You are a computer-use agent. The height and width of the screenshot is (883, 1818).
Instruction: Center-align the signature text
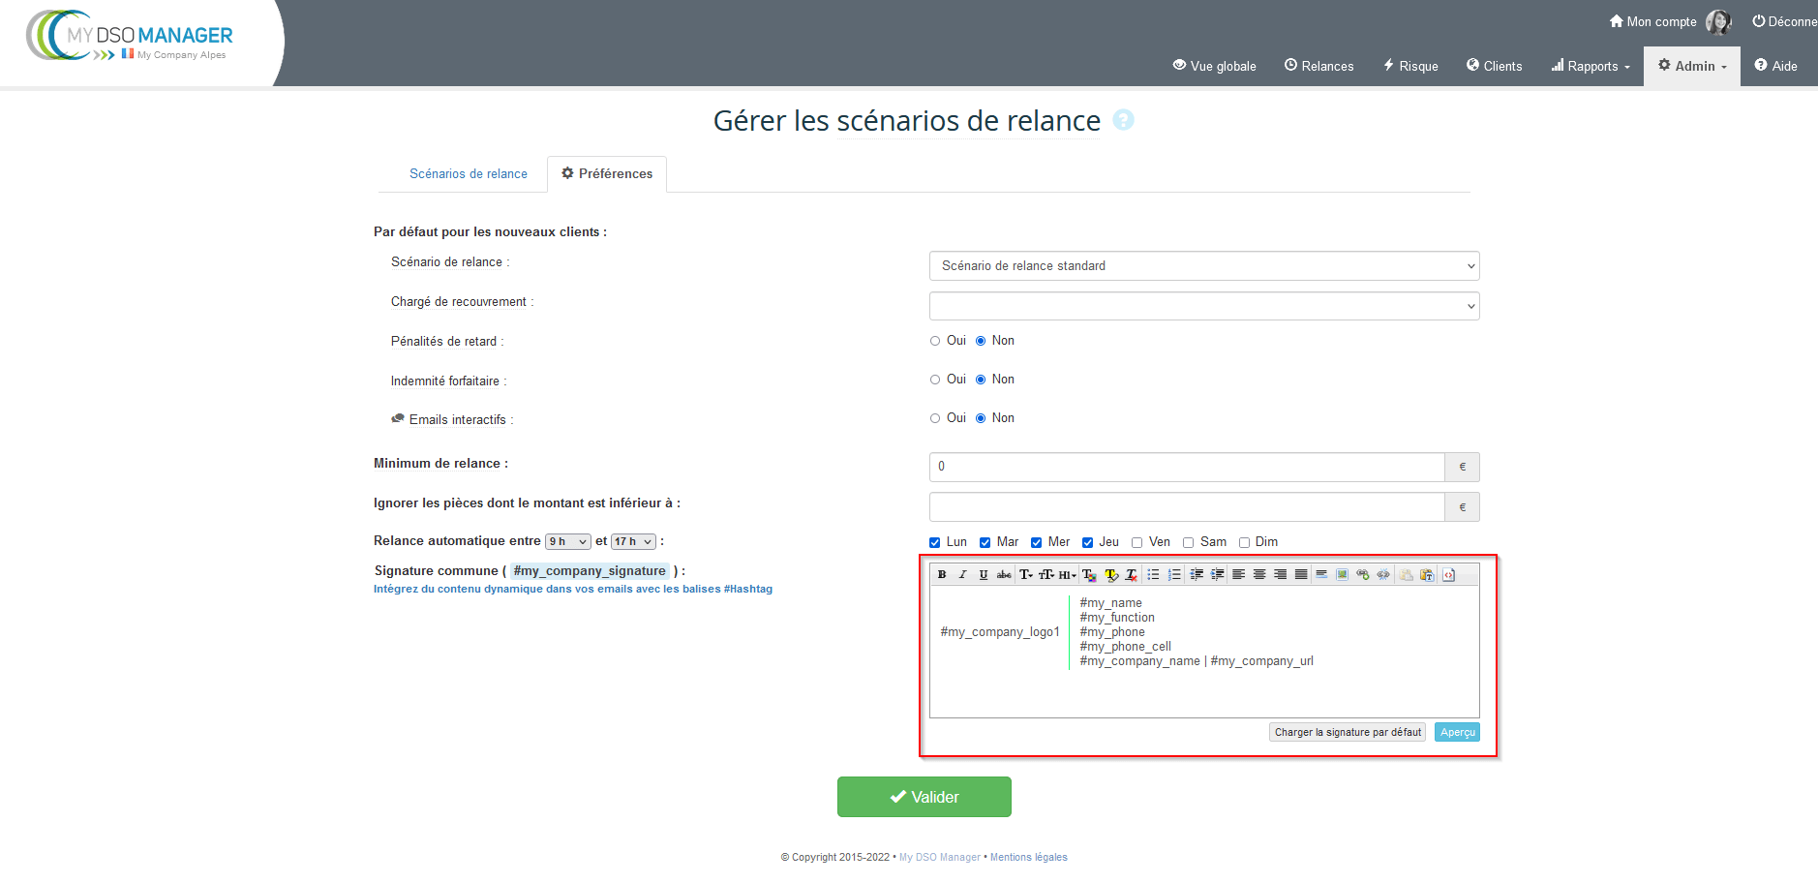pyautogui.click(x=1258, y=575)
